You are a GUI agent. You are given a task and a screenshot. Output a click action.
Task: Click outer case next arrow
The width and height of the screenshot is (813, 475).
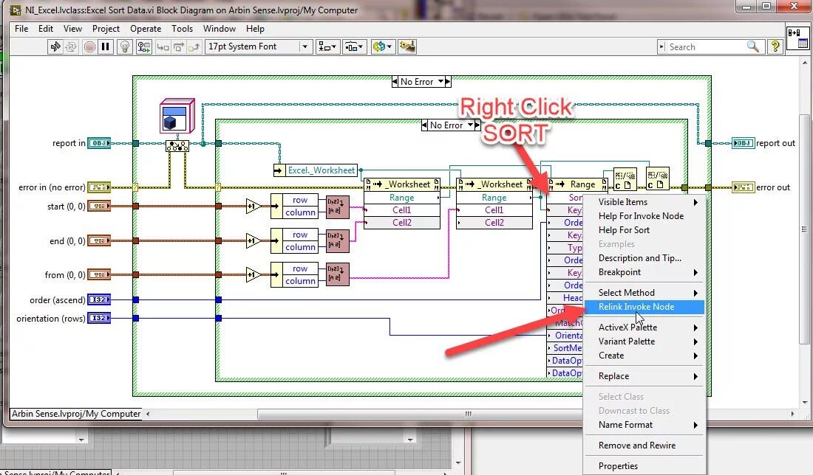pos(448,82)
